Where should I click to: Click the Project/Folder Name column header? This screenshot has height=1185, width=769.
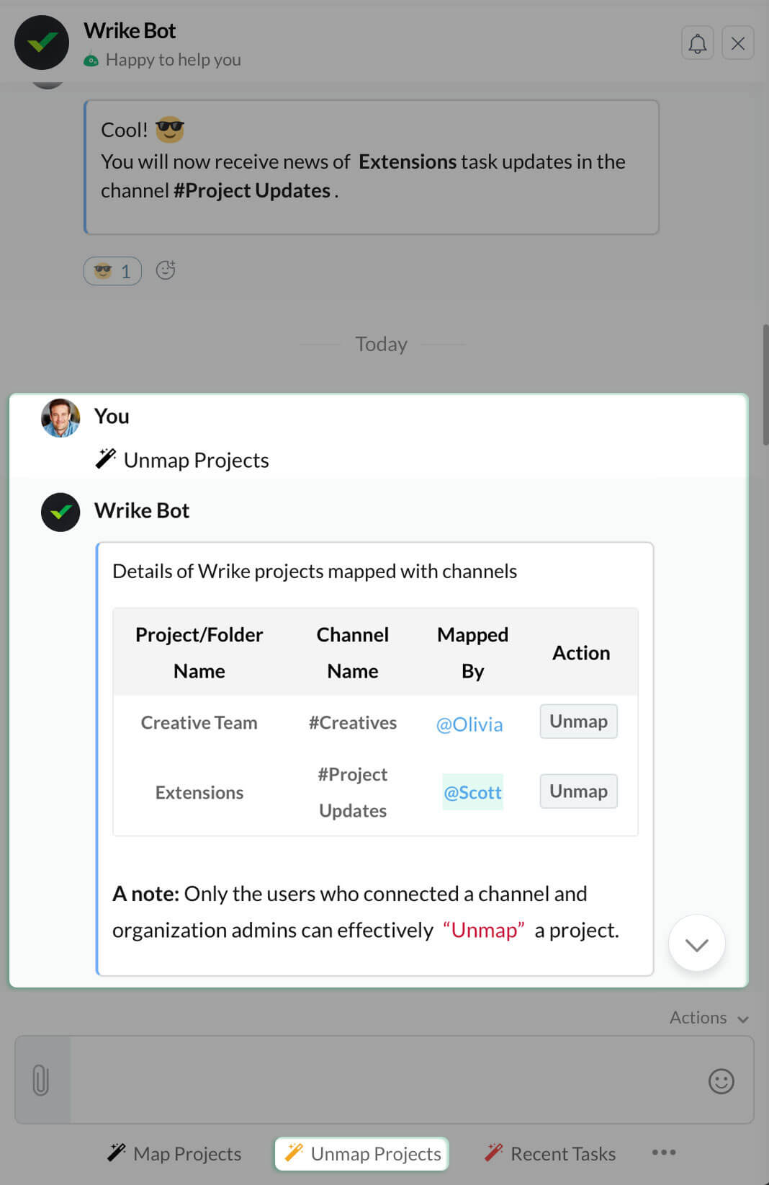pos(199,652)
